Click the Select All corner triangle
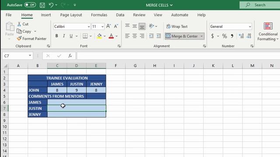 coord(5,66)
